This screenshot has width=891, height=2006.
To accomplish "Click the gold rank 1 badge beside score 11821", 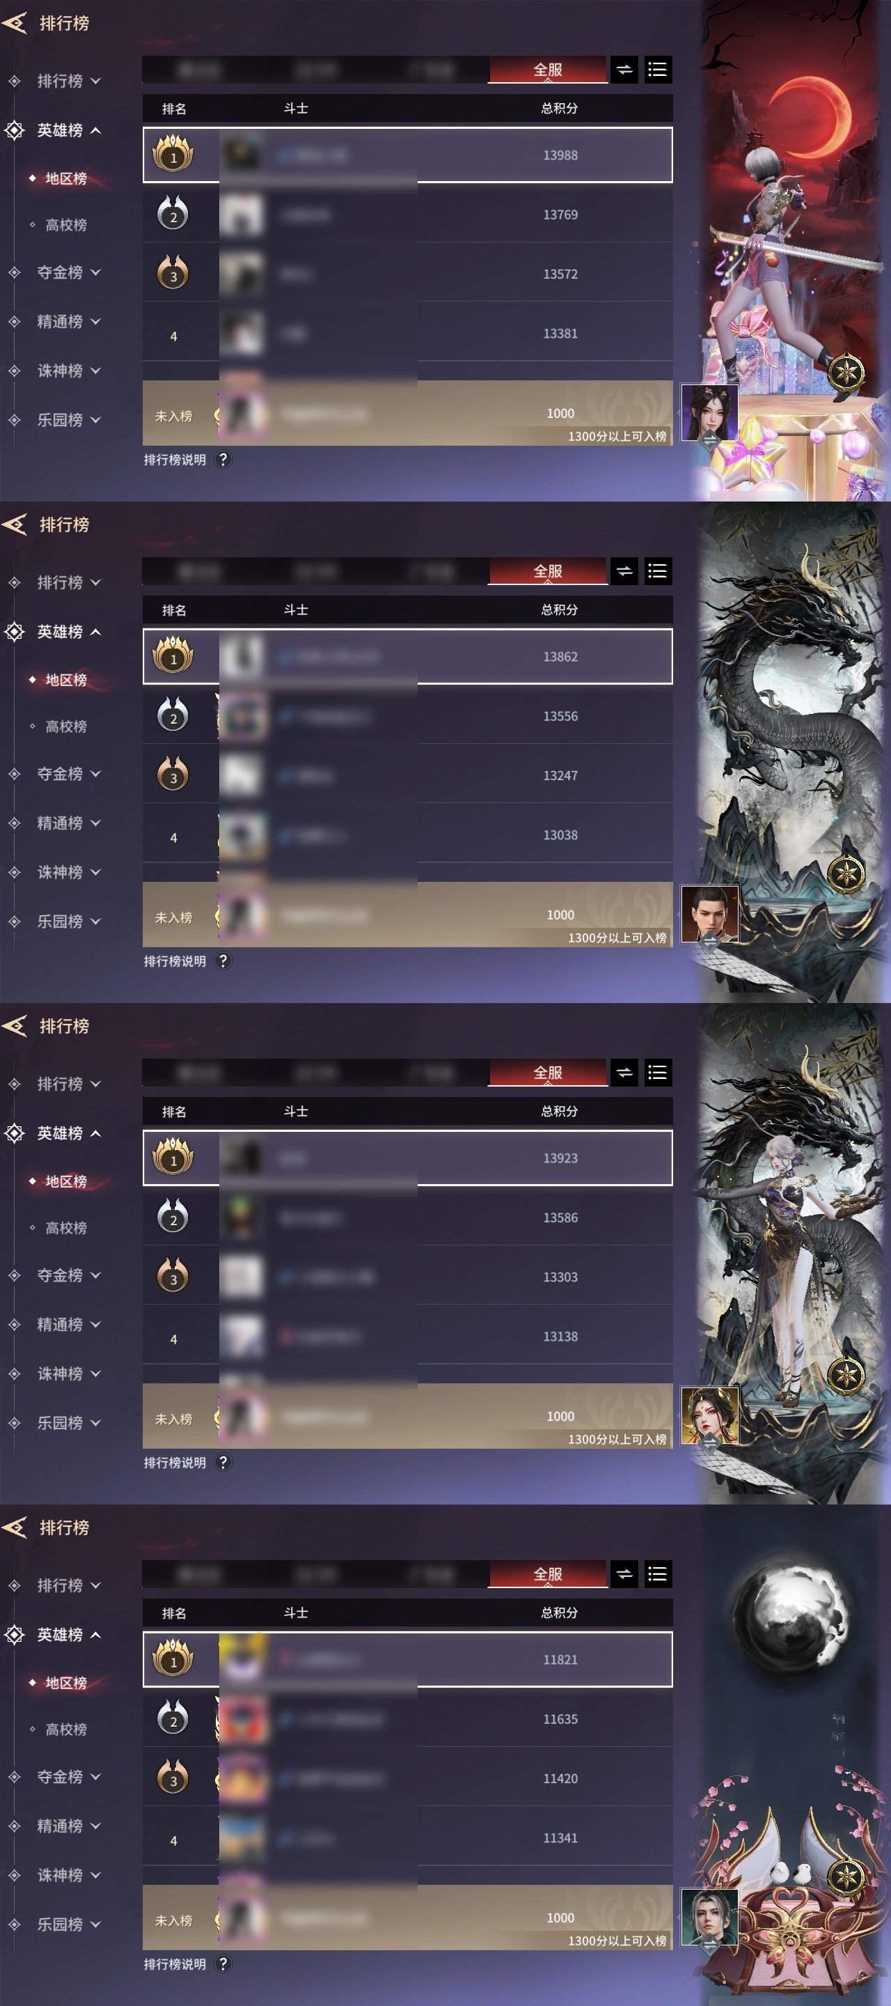I will tap(173, 1658).
